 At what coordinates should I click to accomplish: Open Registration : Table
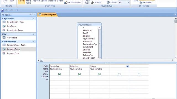pos(16,22)
